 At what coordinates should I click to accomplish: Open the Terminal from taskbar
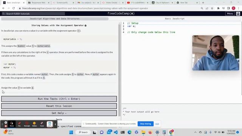tap(123, 132)
